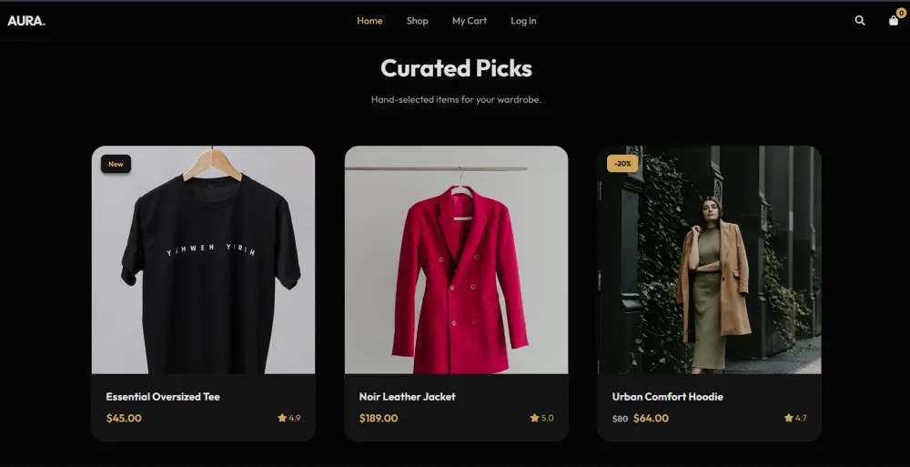Click the black t-shirt product image
Screen dimensions: 910x467
pos(203,259)
